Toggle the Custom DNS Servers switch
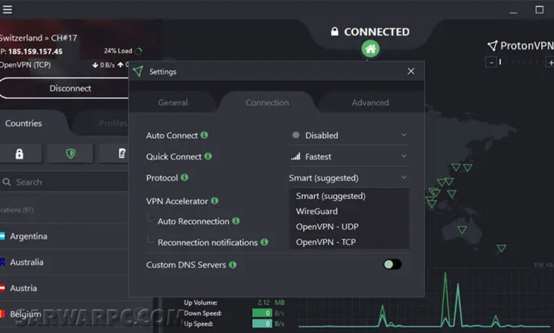The width and height of the screenshot is (554, 333). tap(392, 264)
